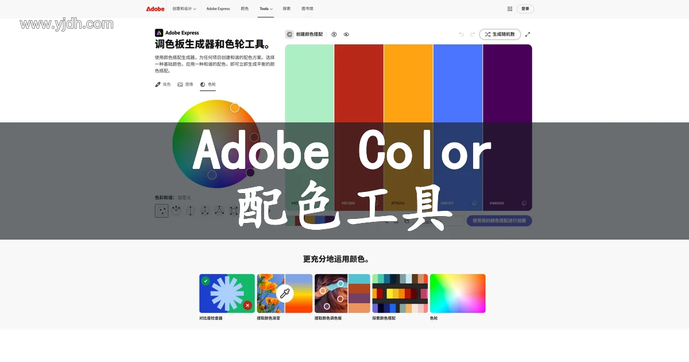This screenshot has width=689, height=362.
Task: Click the Adobe logo in the header
Action: point(155,9)
